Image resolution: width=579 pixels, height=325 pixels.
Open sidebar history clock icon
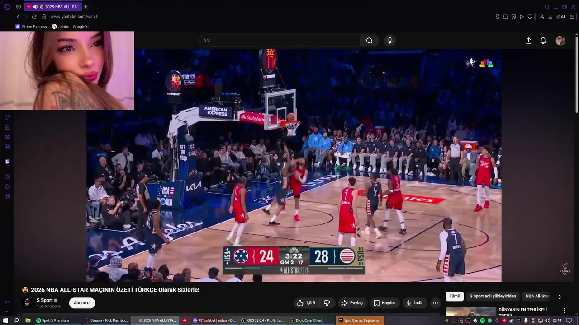[7, 176]
